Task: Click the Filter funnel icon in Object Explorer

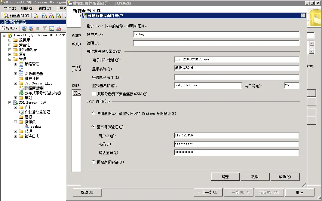Action: pyautogui.click(x=45, y=28)
